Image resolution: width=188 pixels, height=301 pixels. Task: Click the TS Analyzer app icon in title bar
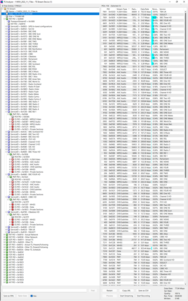2,2
